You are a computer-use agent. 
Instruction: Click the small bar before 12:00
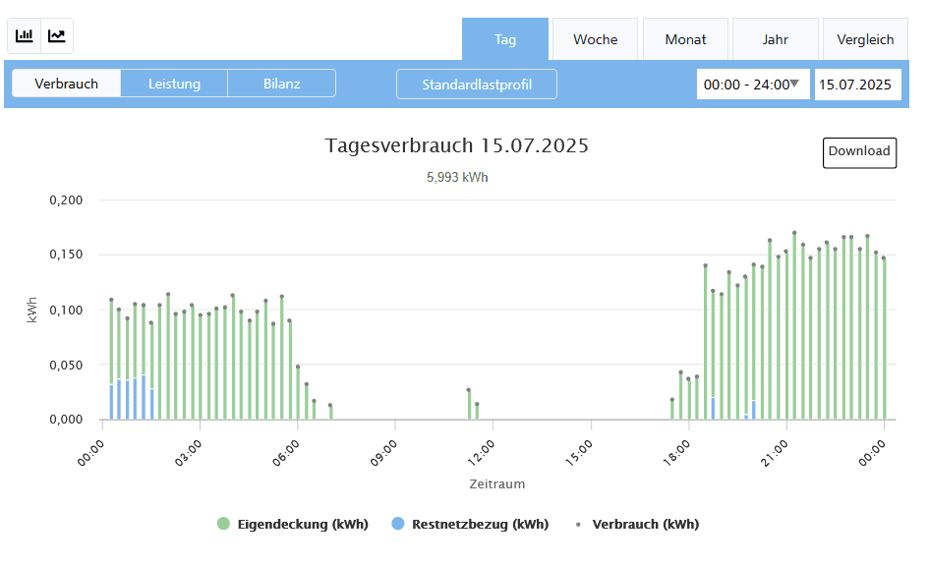click(x=469, y=405)
